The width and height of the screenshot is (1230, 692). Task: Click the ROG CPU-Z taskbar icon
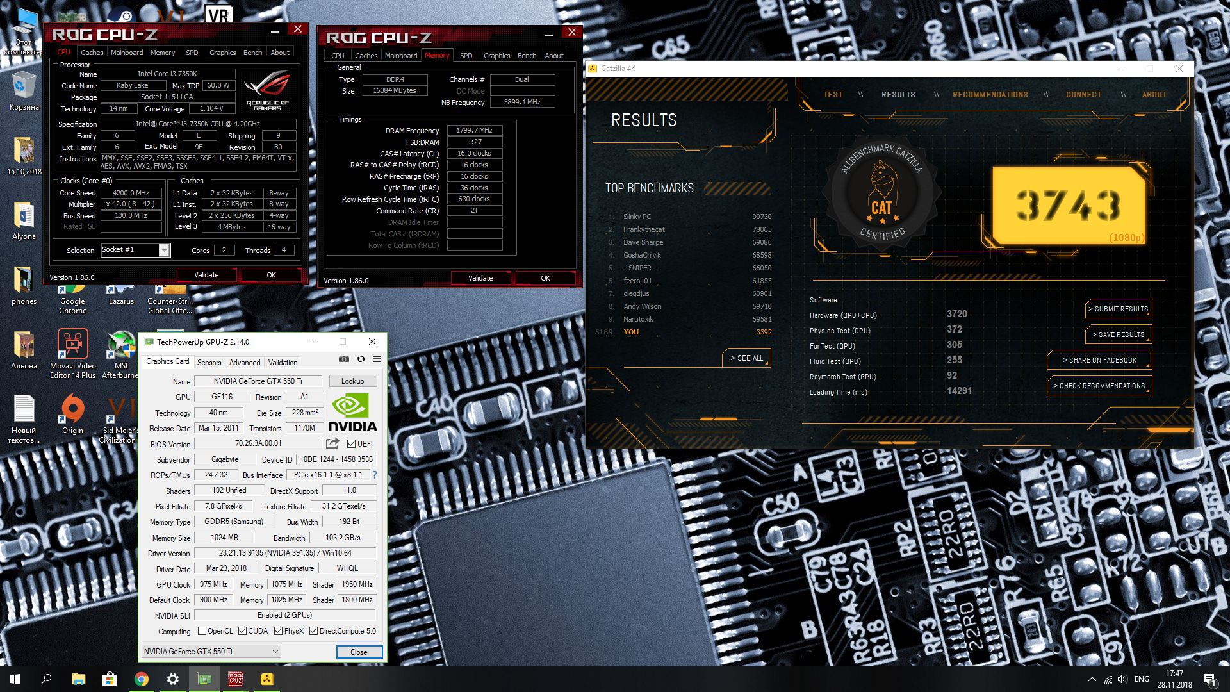[x=235, y=679]
